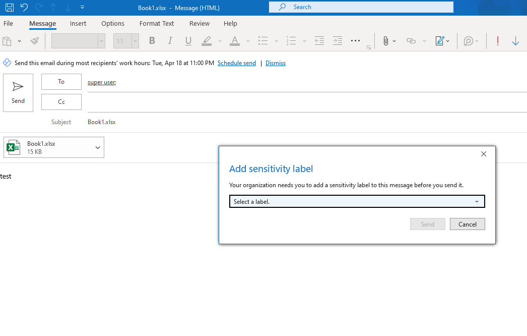Screen dimensions: 527x336
Task: Click Dismiss link
Action: coord(276,63)
